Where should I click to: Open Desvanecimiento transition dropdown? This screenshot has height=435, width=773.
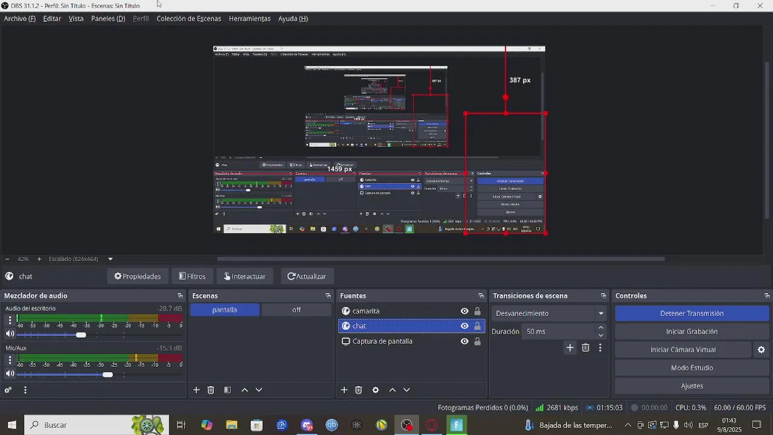tap(549, 314)
